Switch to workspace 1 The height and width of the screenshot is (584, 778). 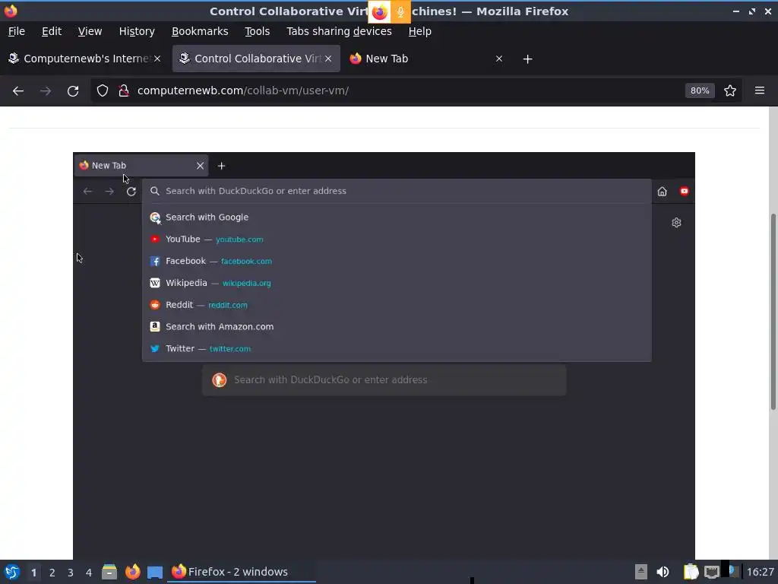(33, 573)
